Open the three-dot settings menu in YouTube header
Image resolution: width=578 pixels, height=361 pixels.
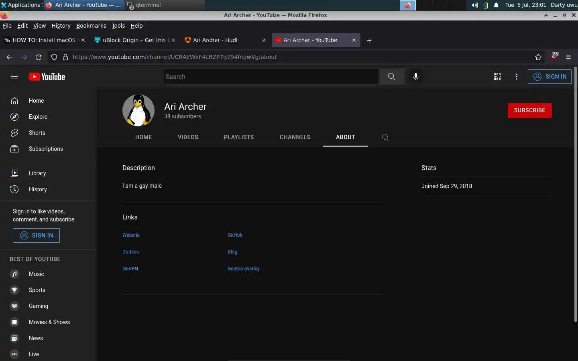tap(517, 77)
